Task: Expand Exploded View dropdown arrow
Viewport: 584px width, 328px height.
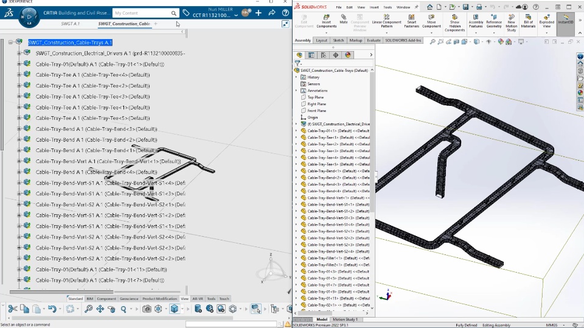Action: (x=547, y=32)
